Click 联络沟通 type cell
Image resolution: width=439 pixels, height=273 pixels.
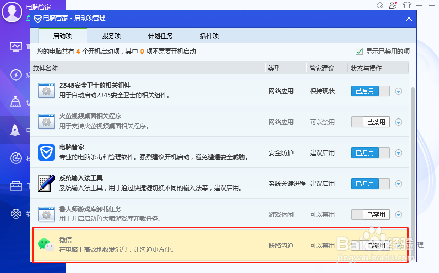point(281,246)
